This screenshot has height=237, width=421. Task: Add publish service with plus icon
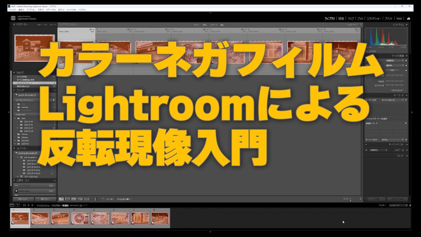click(x=55, y=180)
